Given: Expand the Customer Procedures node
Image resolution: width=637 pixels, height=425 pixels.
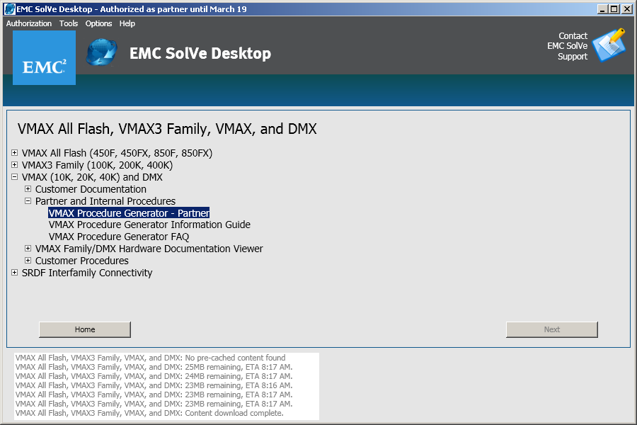Looking at the screenshot, I should pos(28,260).
